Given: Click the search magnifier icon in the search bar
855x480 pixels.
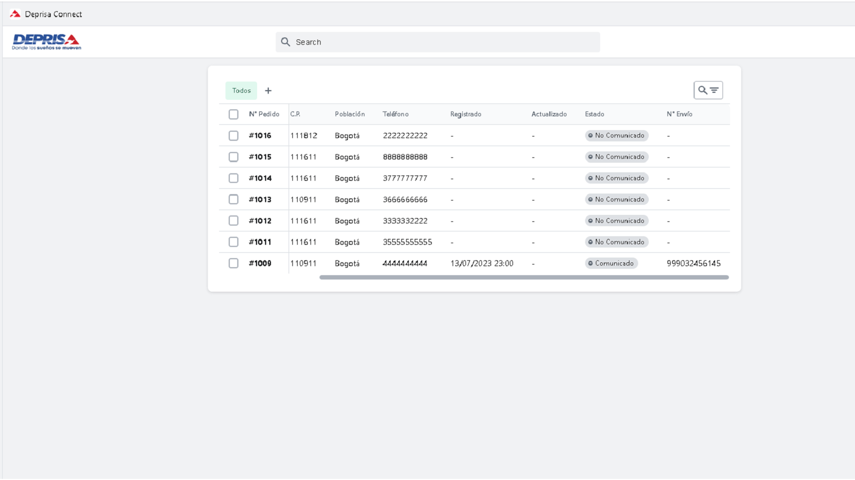Looking at the screenshot, I should click(285, 42).
